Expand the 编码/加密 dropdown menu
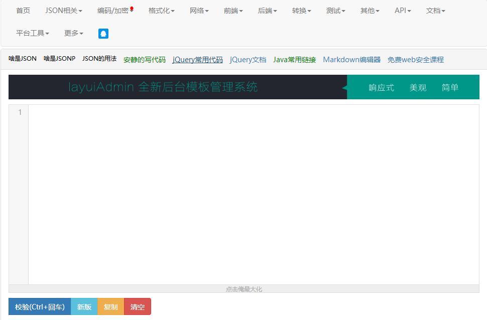The height and width of the screenshot is (320, 487). point(115,11)
